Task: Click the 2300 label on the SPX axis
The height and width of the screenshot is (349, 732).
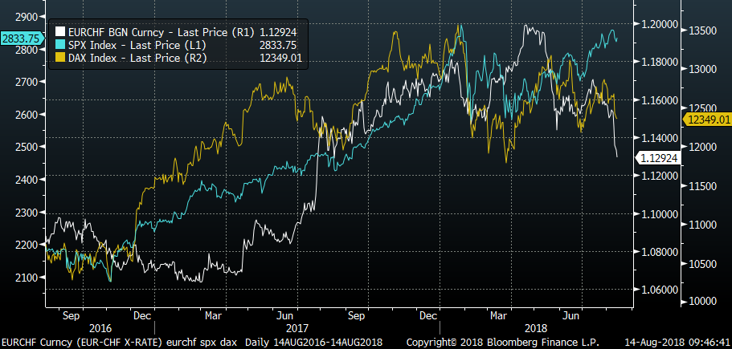Action: (28, 213)
